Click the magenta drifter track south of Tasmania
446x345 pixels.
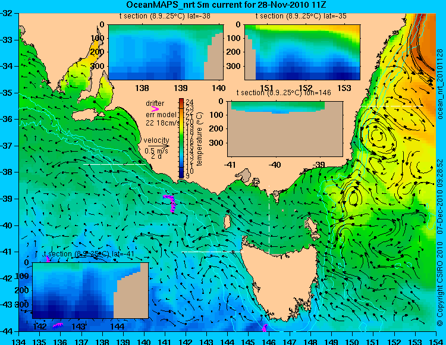[x=265, y=328]
